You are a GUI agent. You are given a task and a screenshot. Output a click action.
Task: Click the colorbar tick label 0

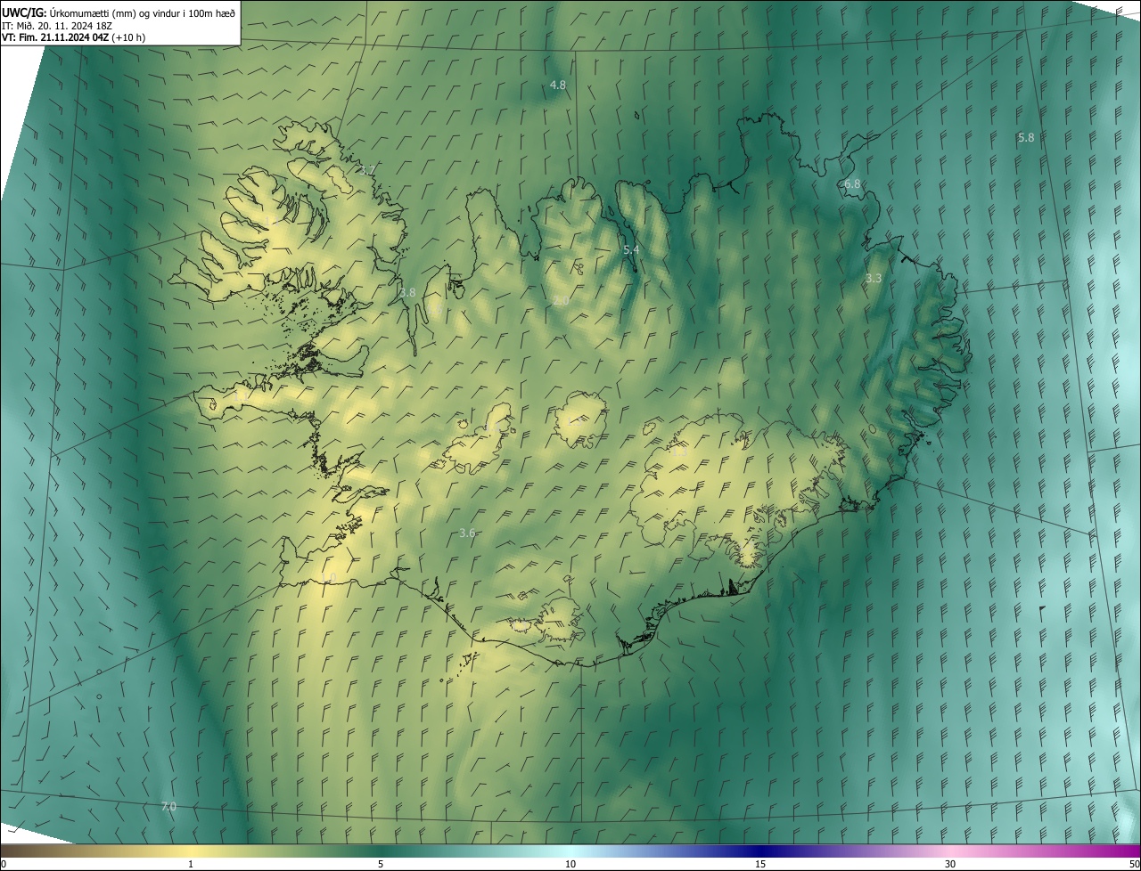point(4,864)
